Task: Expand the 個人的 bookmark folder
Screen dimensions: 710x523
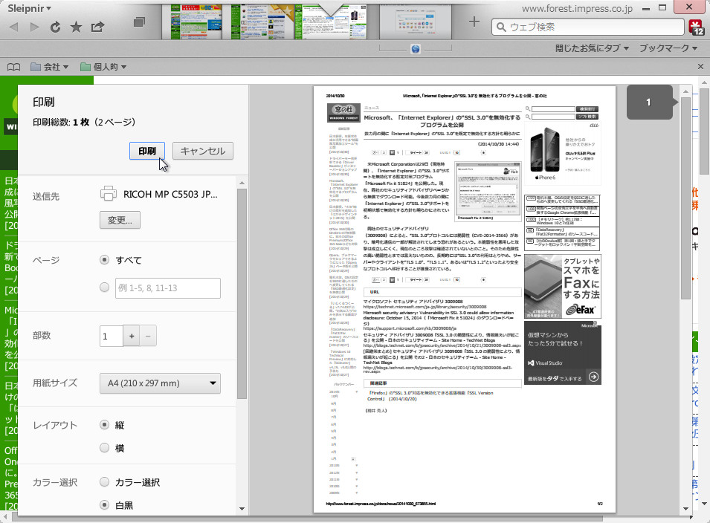Action: (x=103, y=67)
